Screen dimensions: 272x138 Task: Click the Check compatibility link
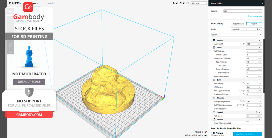point(255,16)
